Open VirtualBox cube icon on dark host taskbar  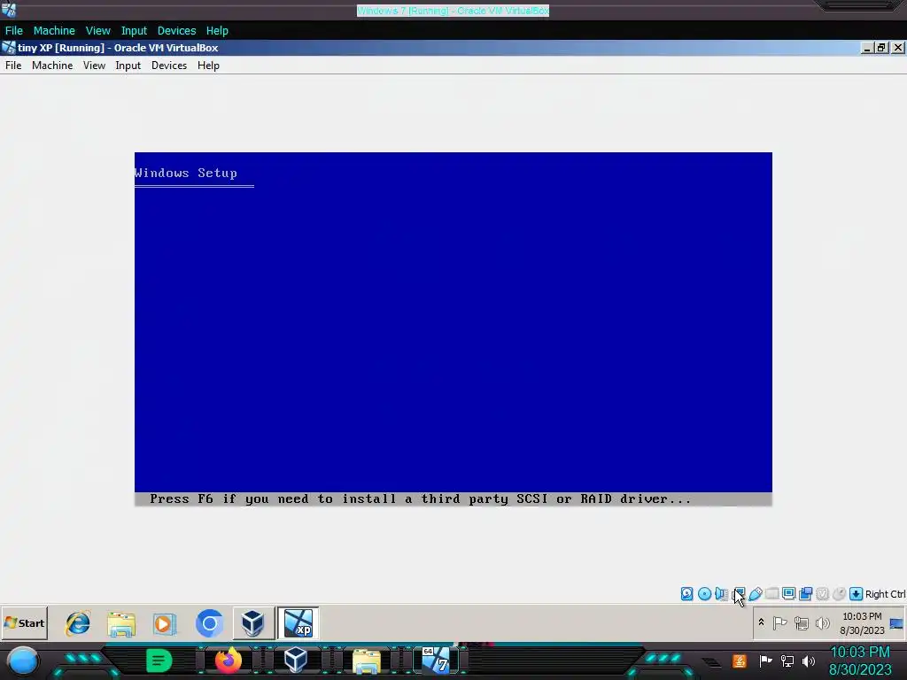click(296, 660)
